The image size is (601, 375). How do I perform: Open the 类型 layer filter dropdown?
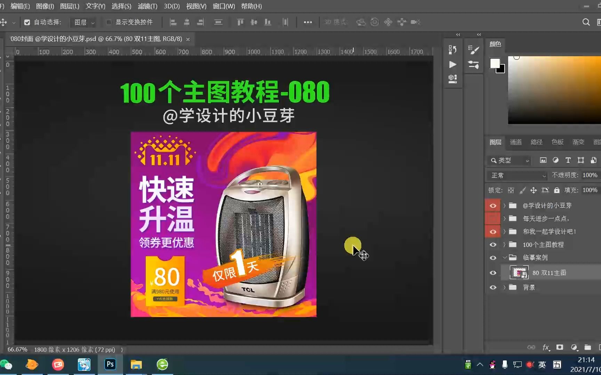pyautogui.click(x=510, y=160)
